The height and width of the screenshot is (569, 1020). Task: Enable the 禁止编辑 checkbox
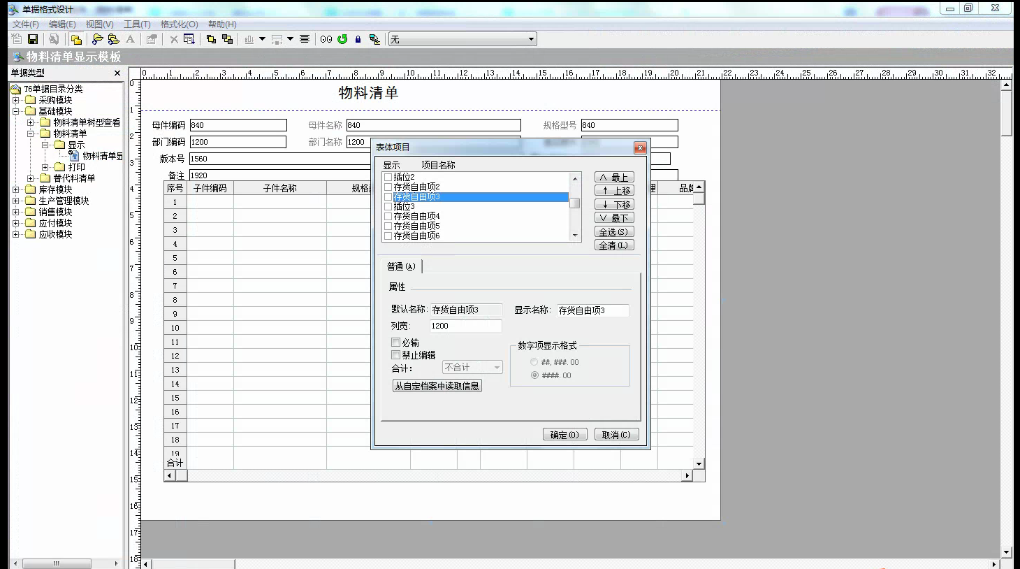[395, 355]
